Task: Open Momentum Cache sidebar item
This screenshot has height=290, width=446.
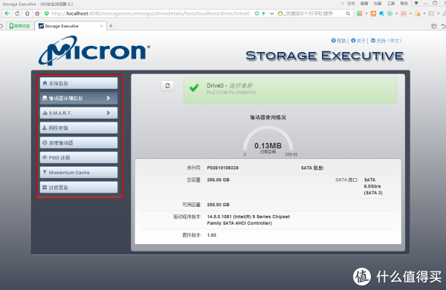Action: coord(79,172)
